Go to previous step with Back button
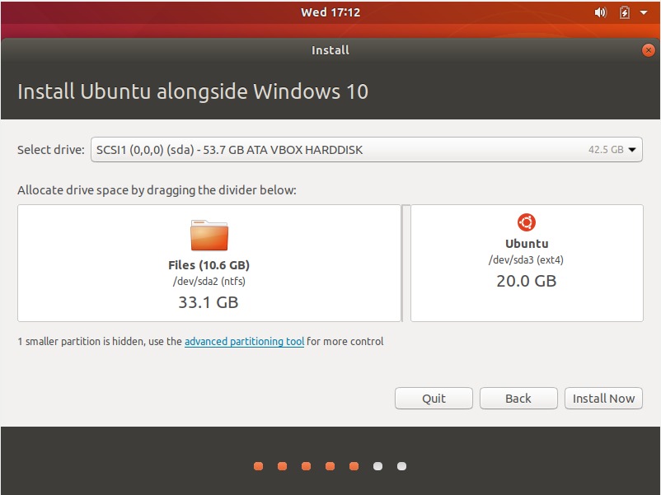The height and width of the screenshot is (495, 661). click(x=518, y=399)
